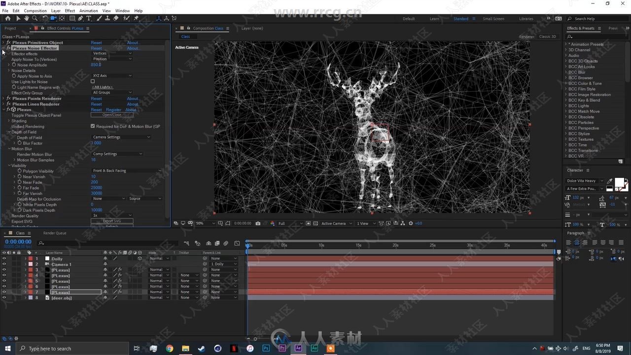
Task: Reset the Plexus Lines Renderer
Action: pyautogui.click(x=96, y=104)
